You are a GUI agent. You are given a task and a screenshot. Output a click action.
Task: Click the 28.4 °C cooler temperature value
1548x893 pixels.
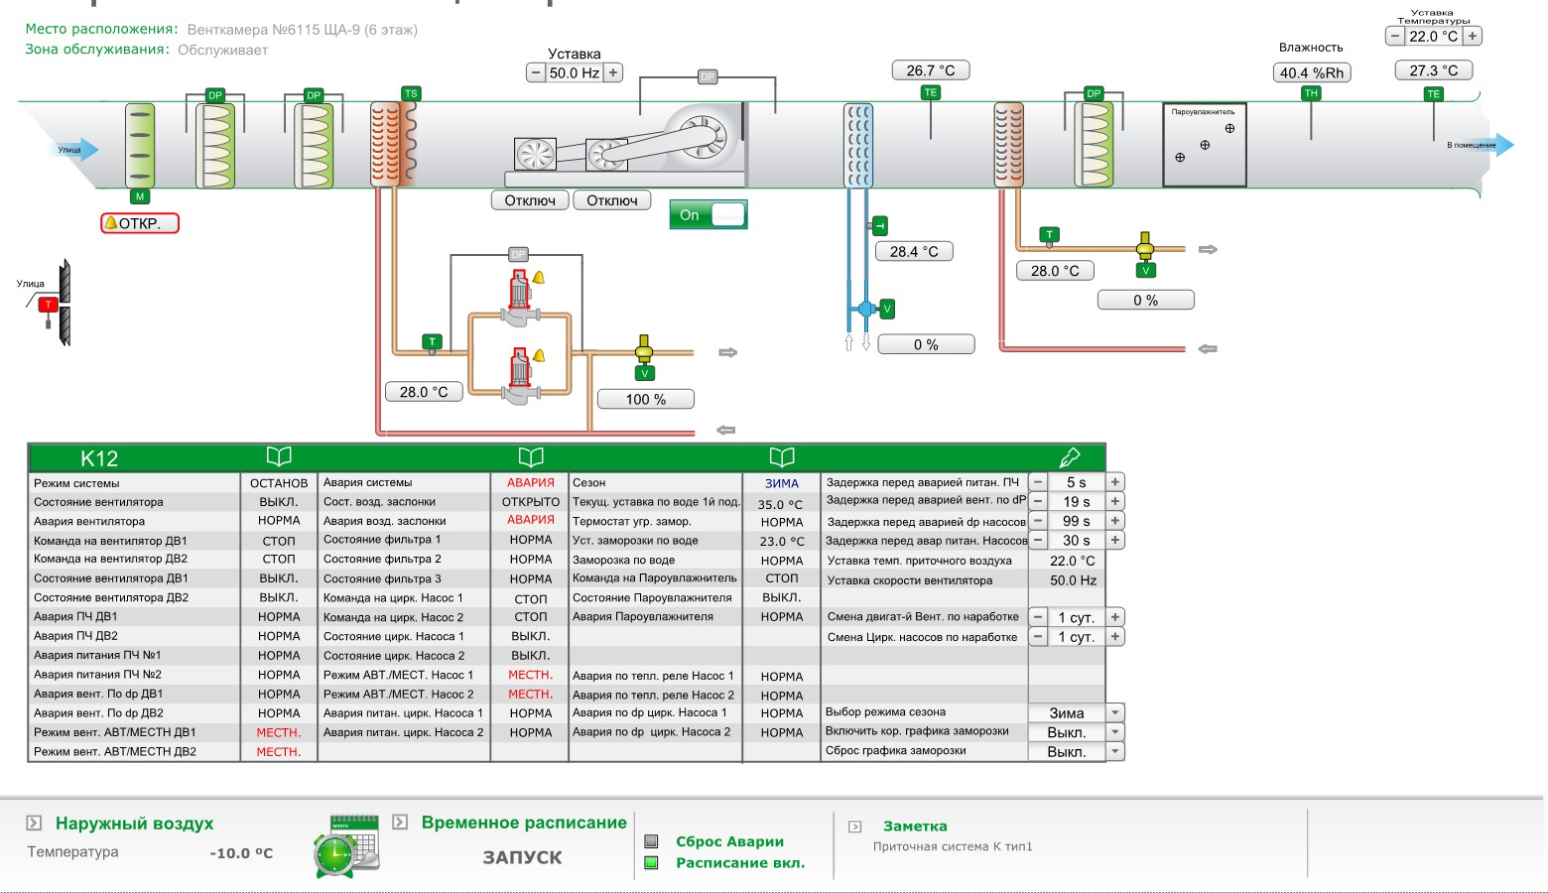[914, 251]
